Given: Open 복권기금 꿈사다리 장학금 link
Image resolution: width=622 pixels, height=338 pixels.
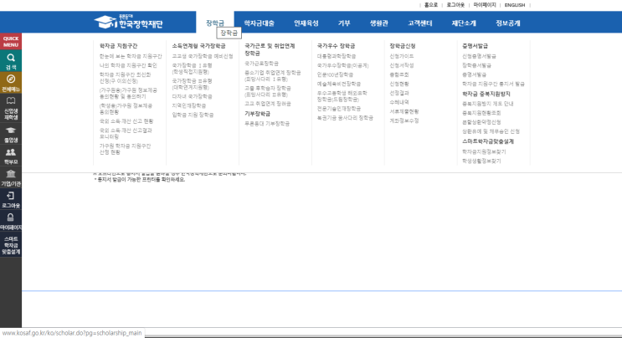Looking at the screenshot, I should [x=345, y=118].
